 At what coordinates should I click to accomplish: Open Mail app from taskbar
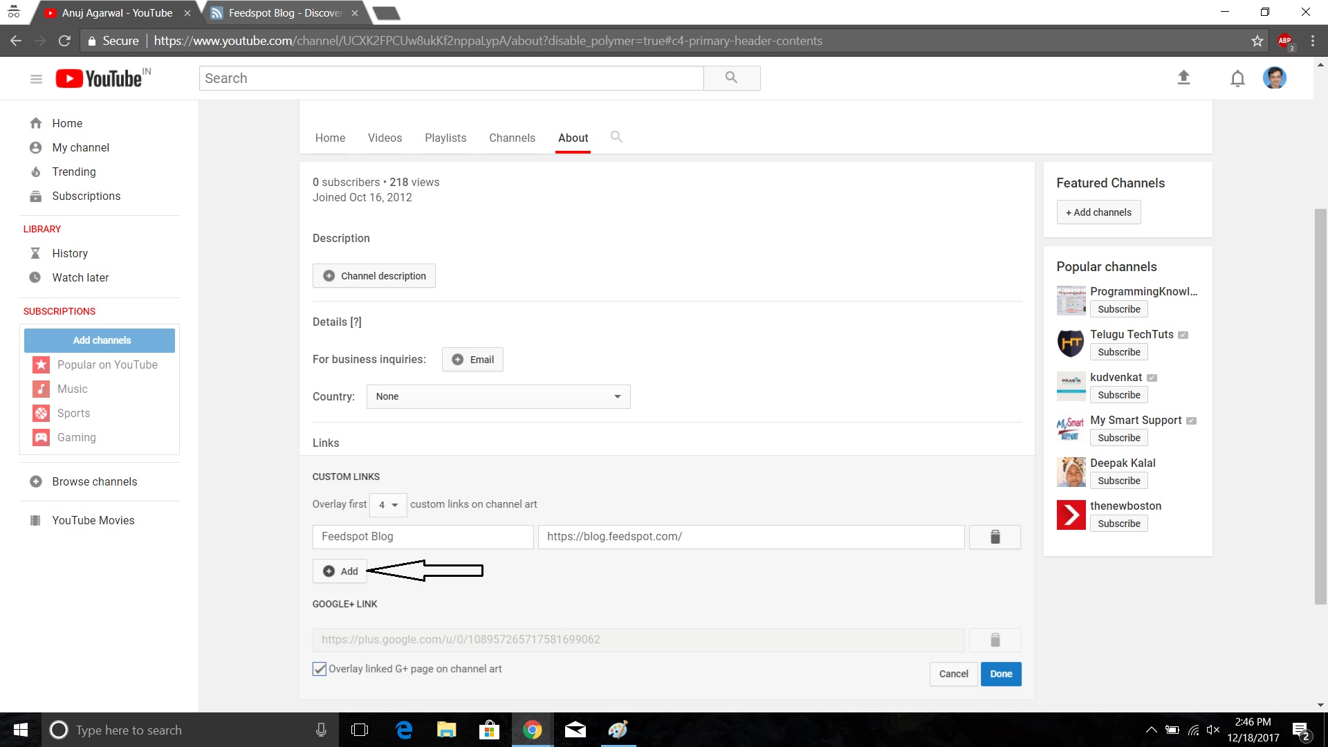click(x=575, y=730)
